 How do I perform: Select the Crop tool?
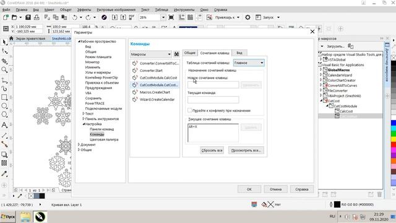point(4,61)
